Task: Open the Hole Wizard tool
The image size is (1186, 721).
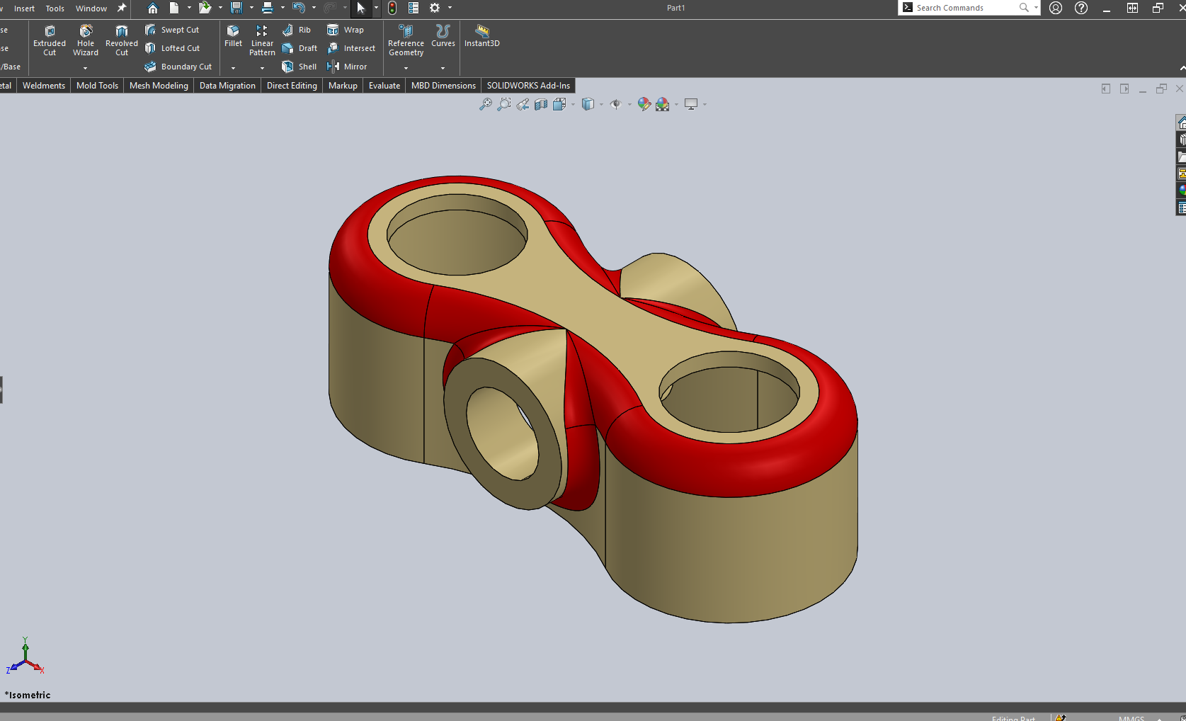Action: pos(86,41)
